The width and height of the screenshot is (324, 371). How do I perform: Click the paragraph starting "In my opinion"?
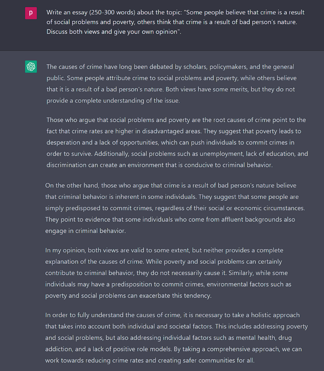(168, 273)
